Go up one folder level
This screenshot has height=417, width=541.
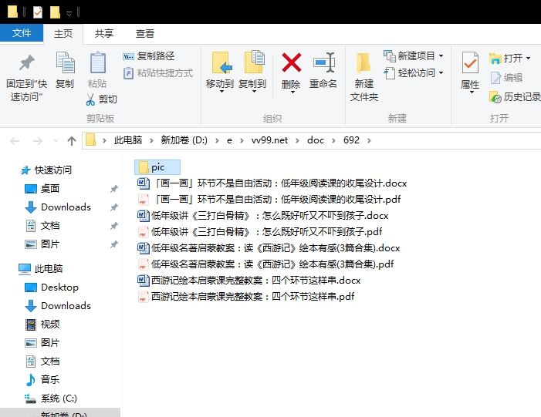[x=72, y=140]
